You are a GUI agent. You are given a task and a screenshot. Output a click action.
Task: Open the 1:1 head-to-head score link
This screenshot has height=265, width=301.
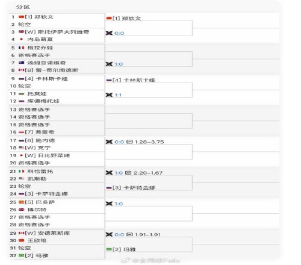click(118, 95)
